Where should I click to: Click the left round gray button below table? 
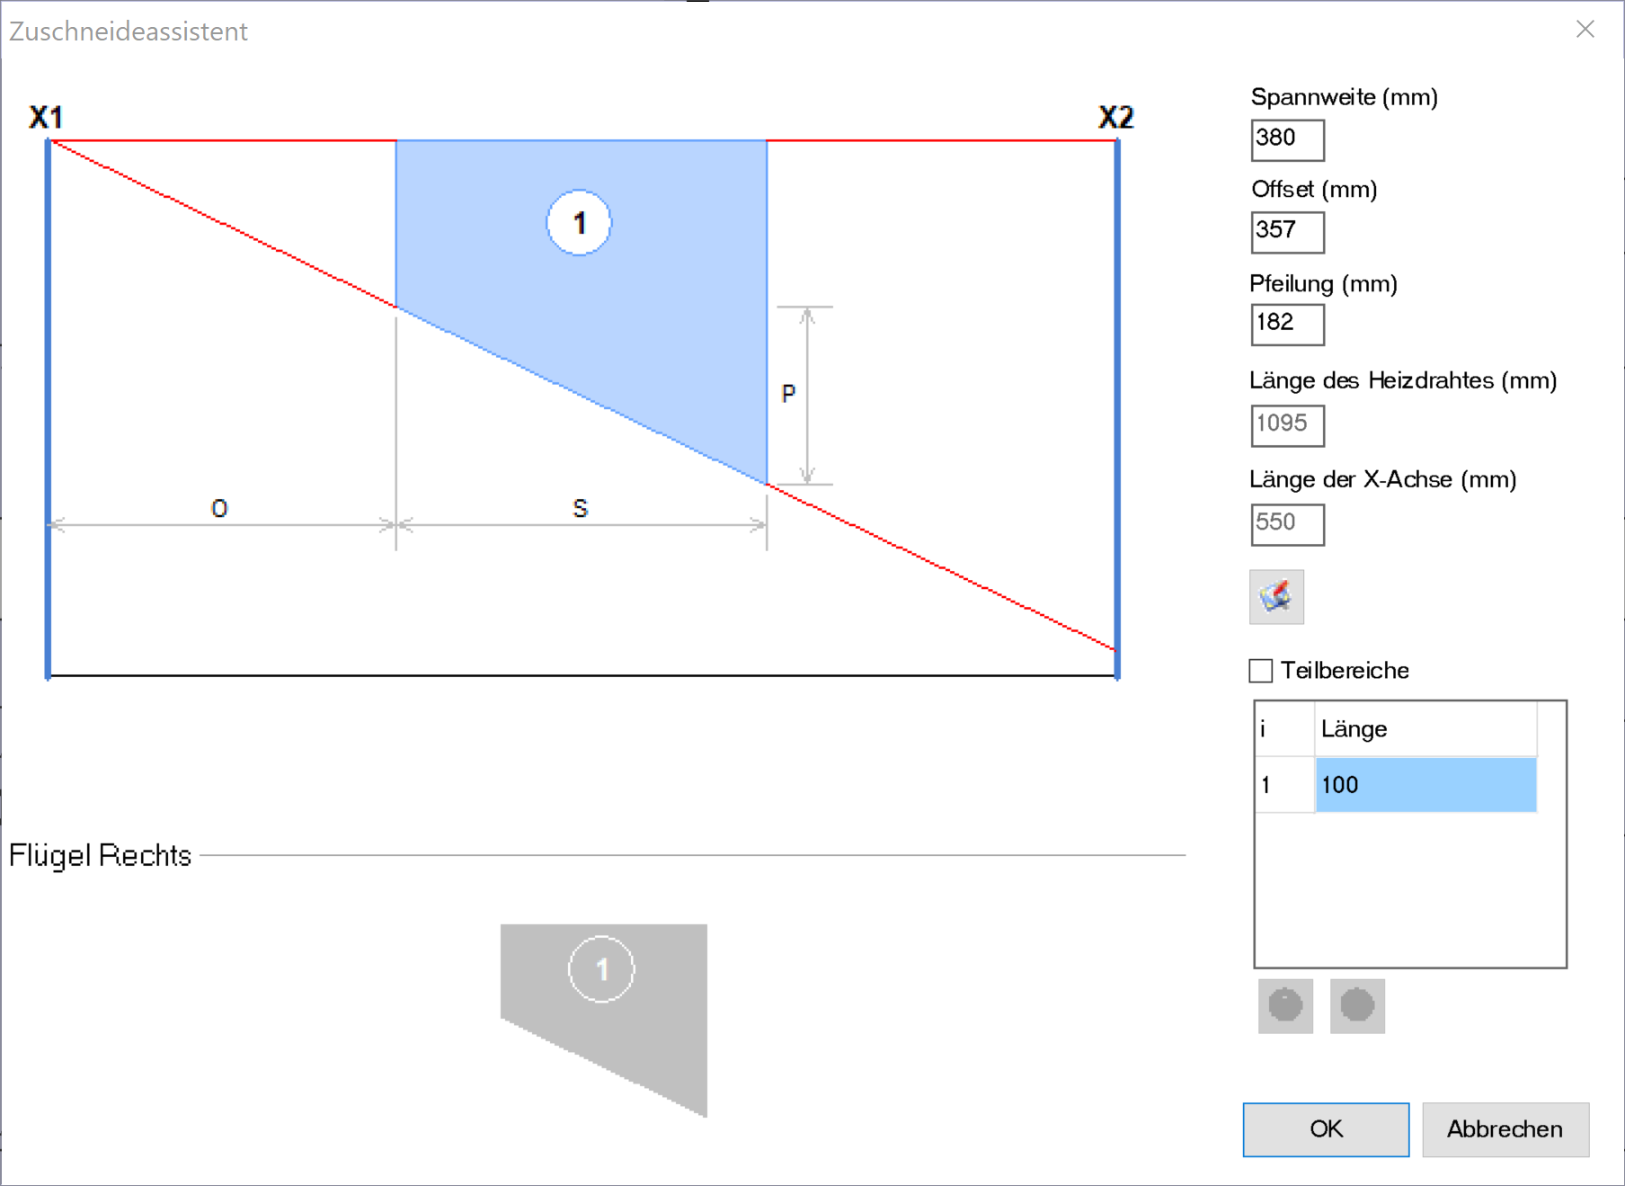point(1285,1005)
